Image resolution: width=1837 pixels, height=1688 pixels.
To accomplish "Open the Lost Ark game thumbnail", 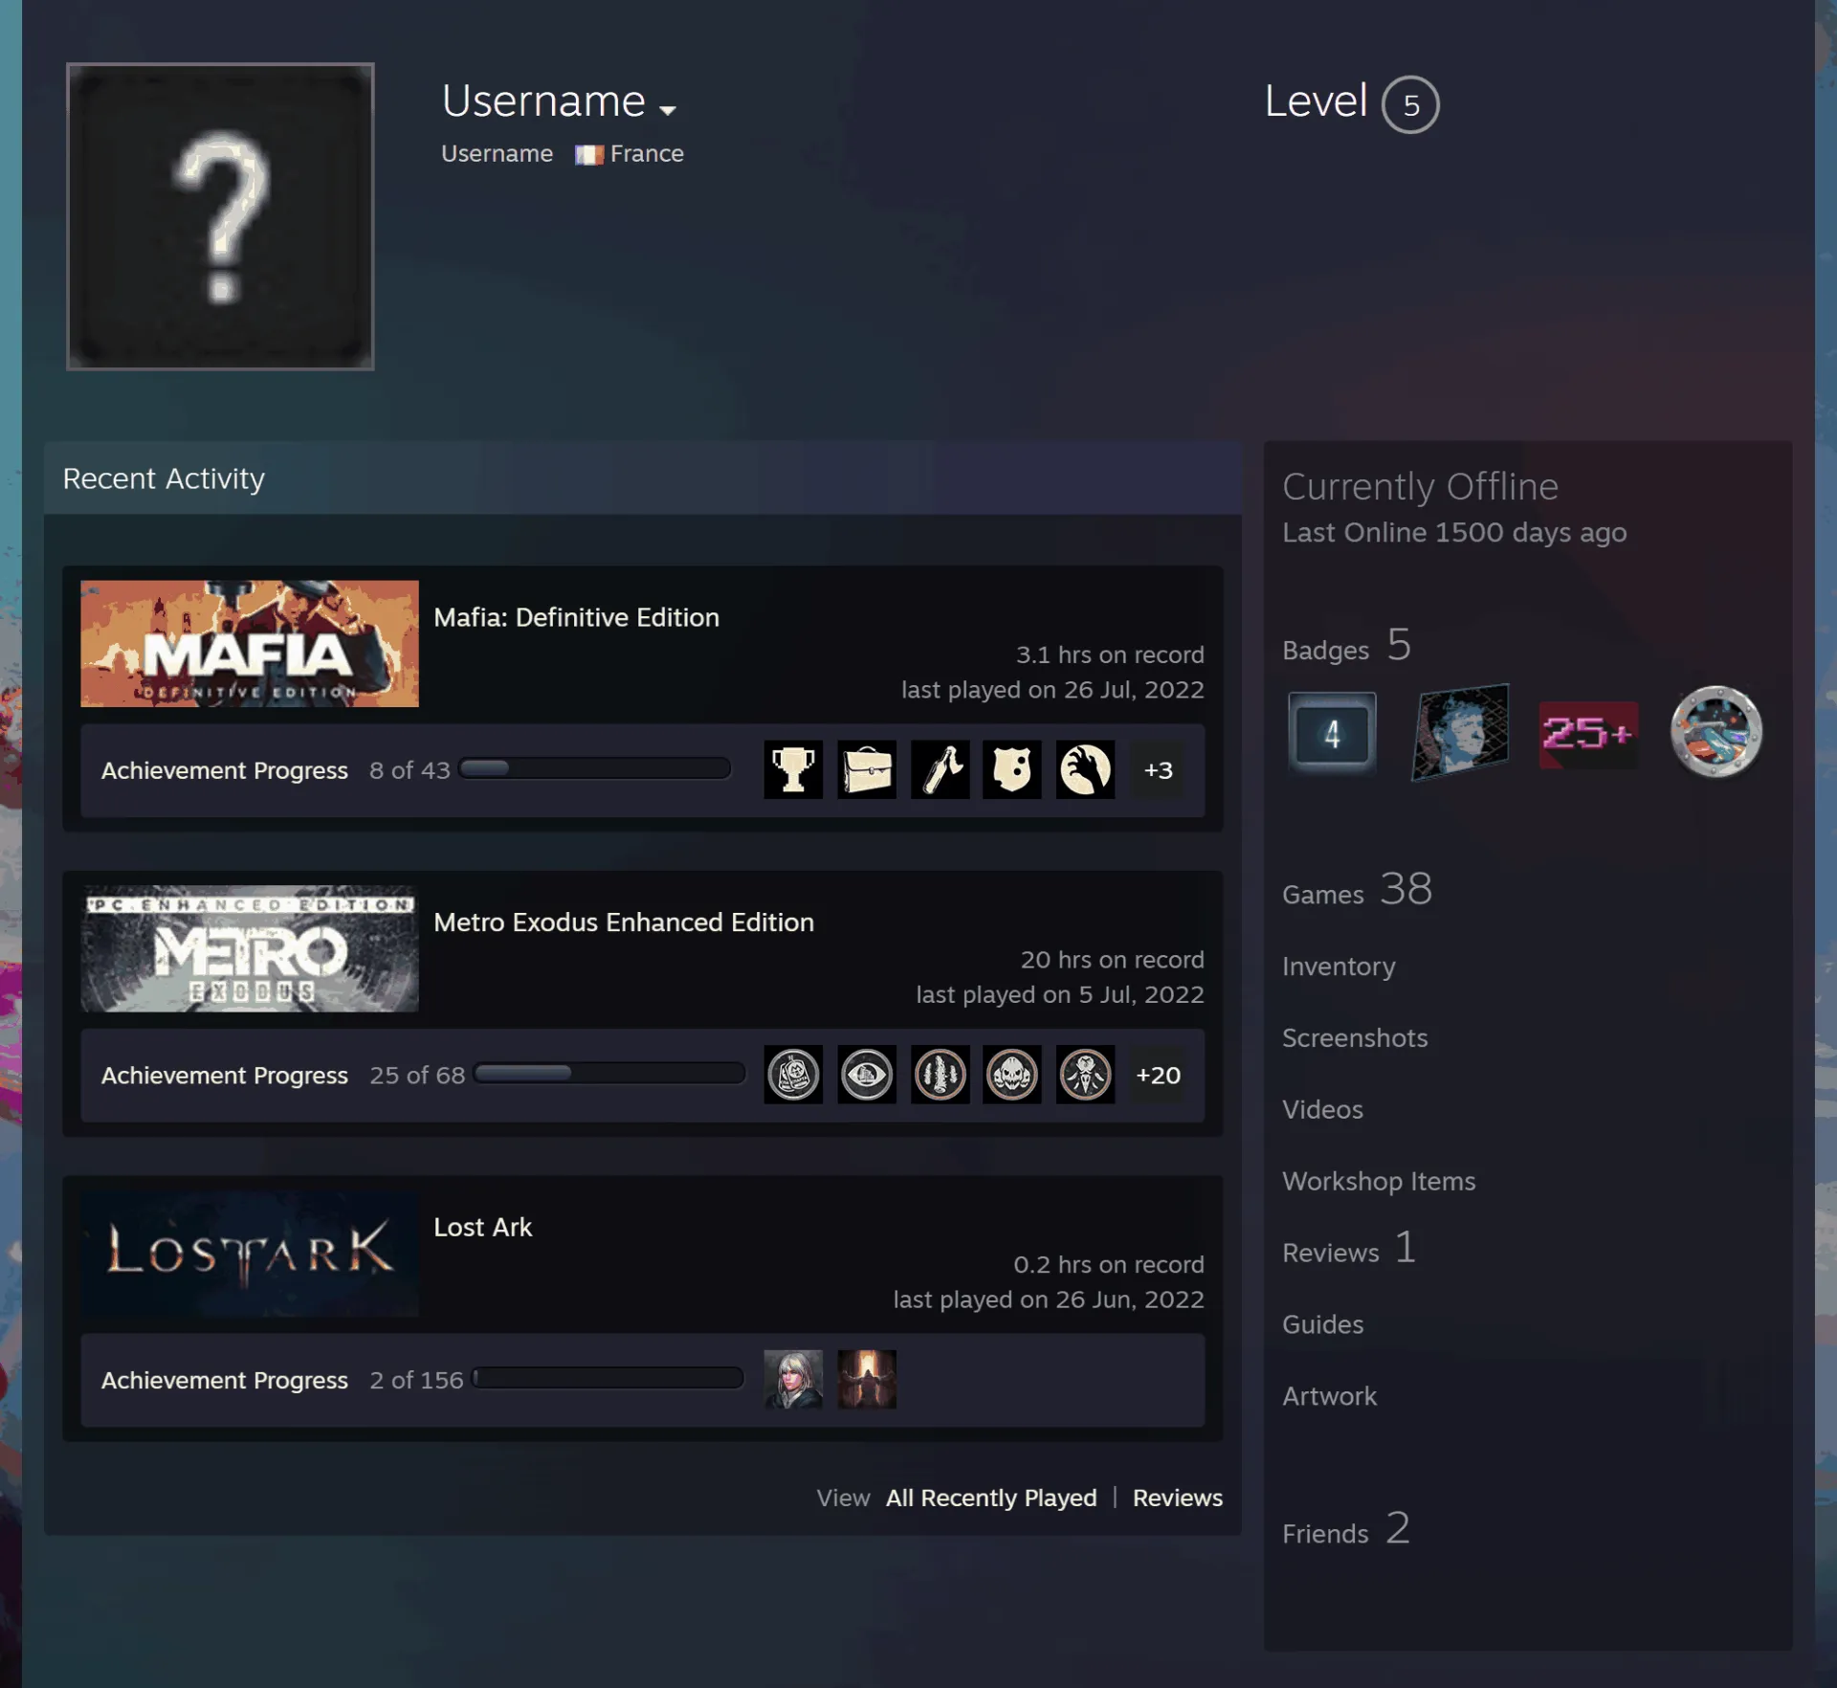I will (250, 1253).
